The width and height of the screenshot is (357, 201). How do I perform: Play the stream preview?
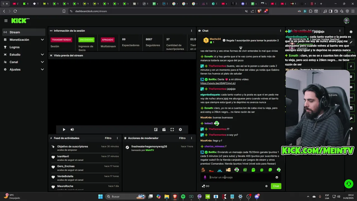64,130
